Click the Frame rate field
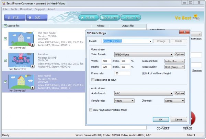The image size is (206, 139). 122,73
